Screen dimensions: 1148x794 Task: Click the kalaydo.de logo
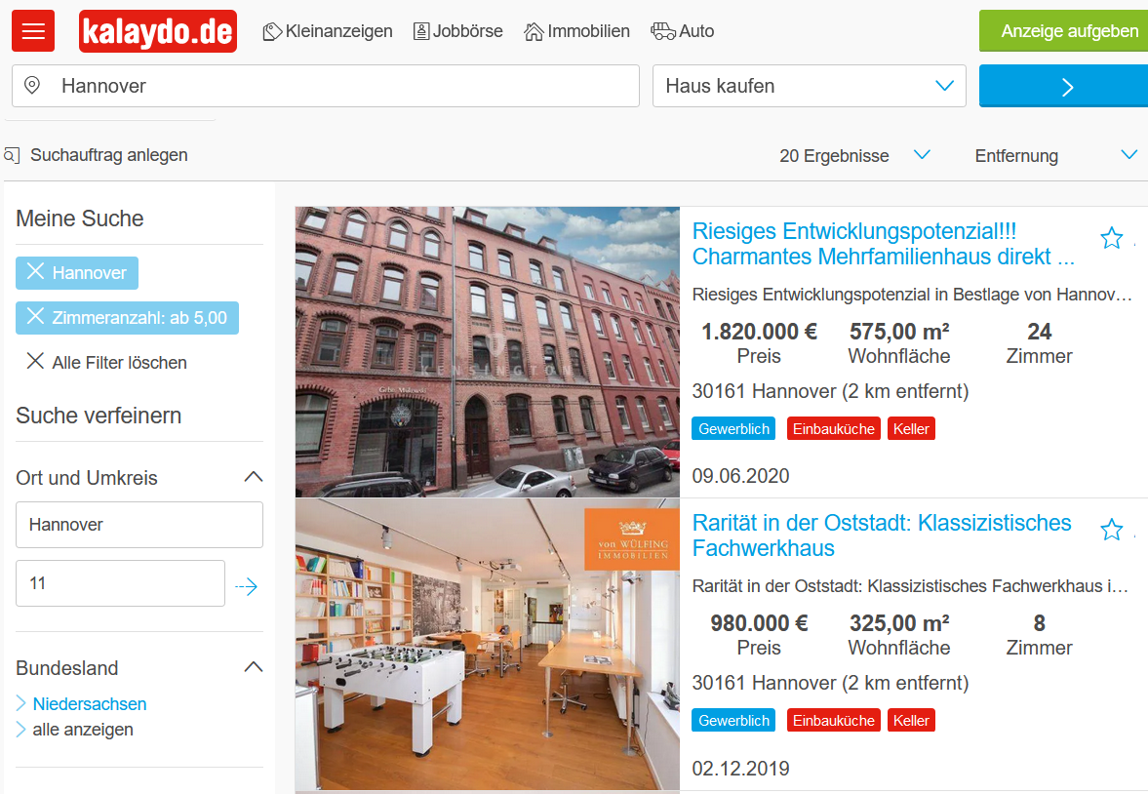coord(158,31)
